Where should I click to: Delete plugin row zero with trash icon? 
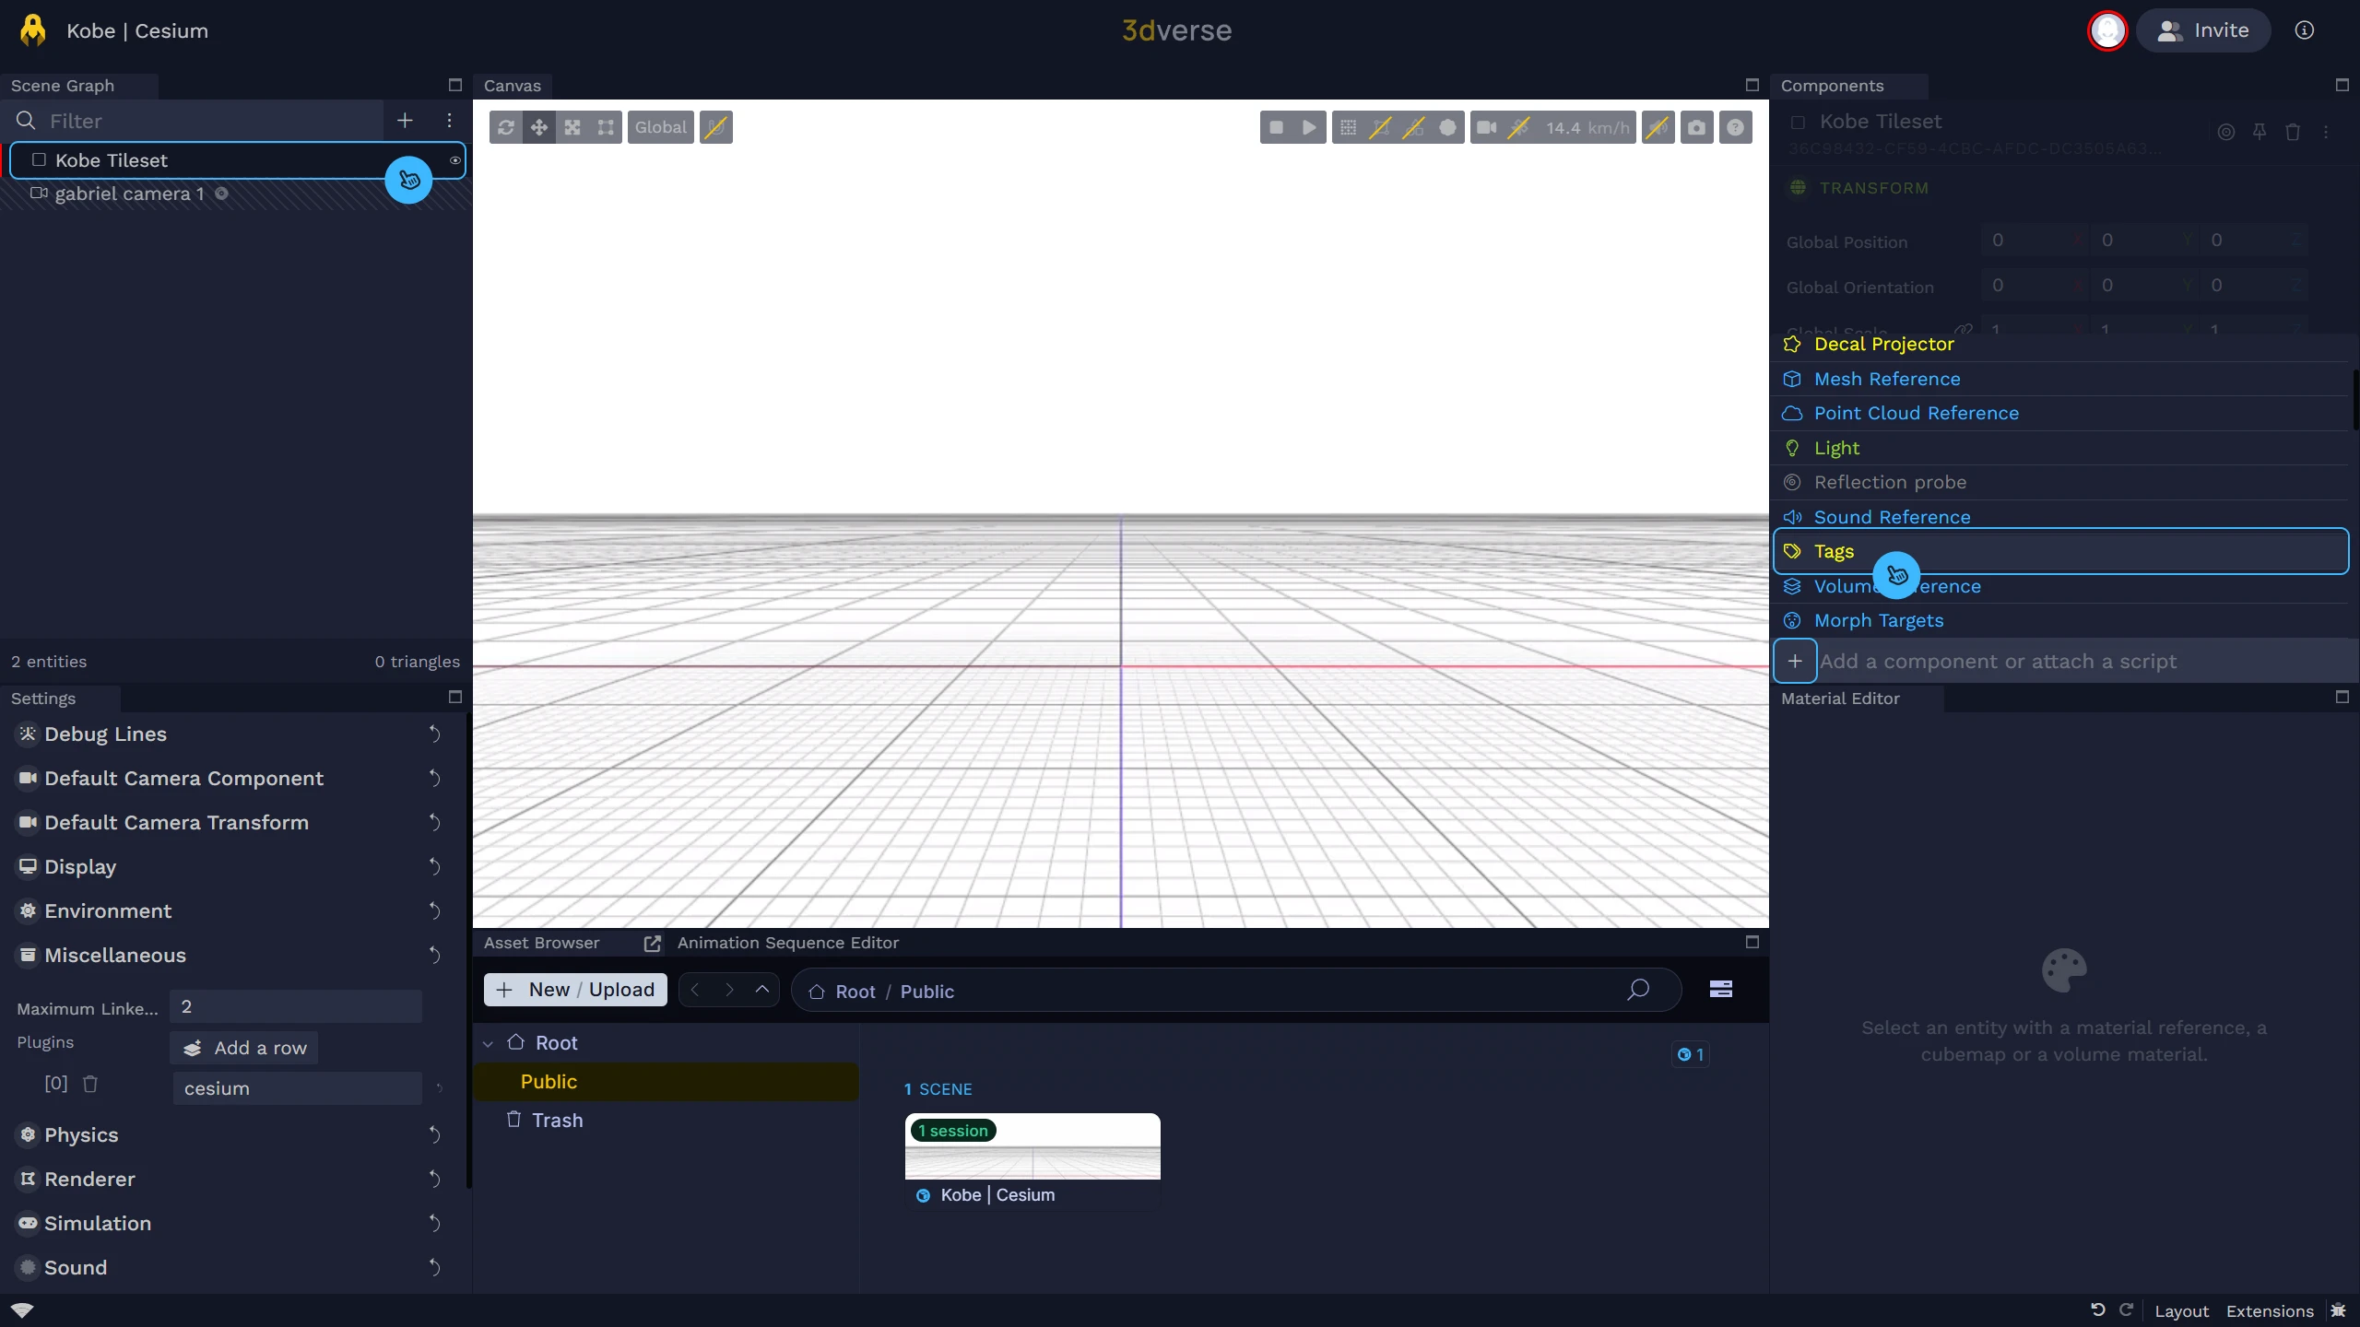pyautogui.click(x=90, y=1084)
